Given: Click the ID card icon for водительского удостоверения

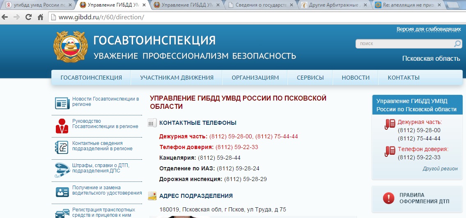Looking at the screenshot, I should coord(62,192).
